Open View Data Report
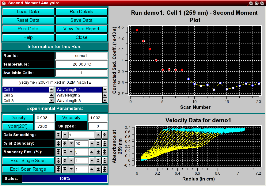Image resolution: width=266 pixels, height=186 pixels. [82, 29]
